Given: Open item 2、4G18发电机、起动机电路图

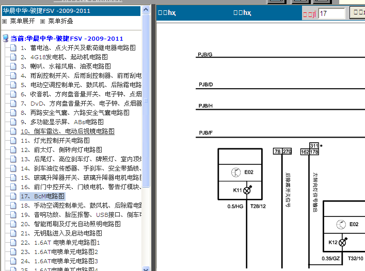Looking at the screenshot, I should (64, 57).
